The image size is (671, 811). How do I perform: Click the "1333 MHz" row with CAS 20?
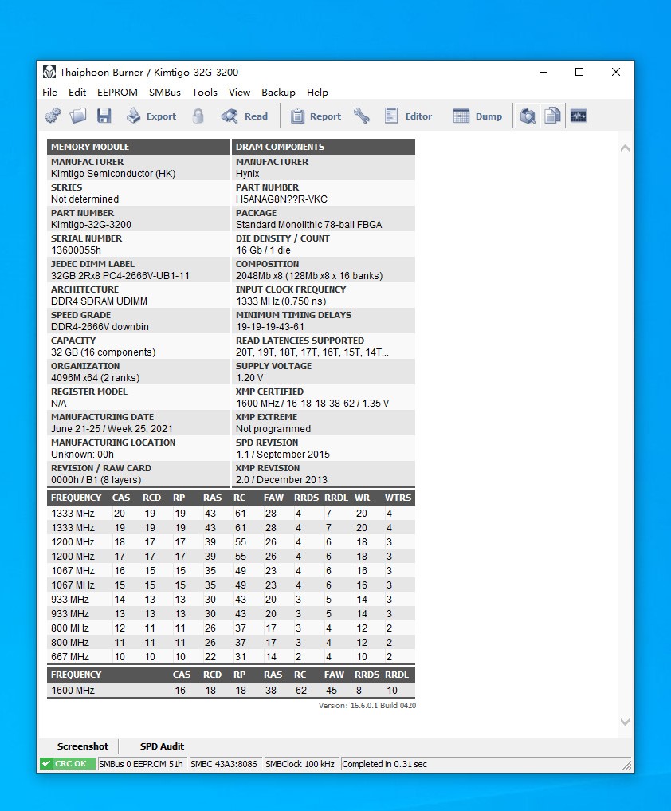231,514
